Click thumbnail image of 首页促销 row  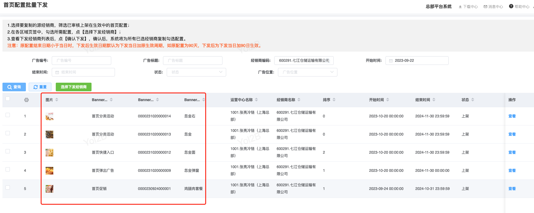coord(49,189)
